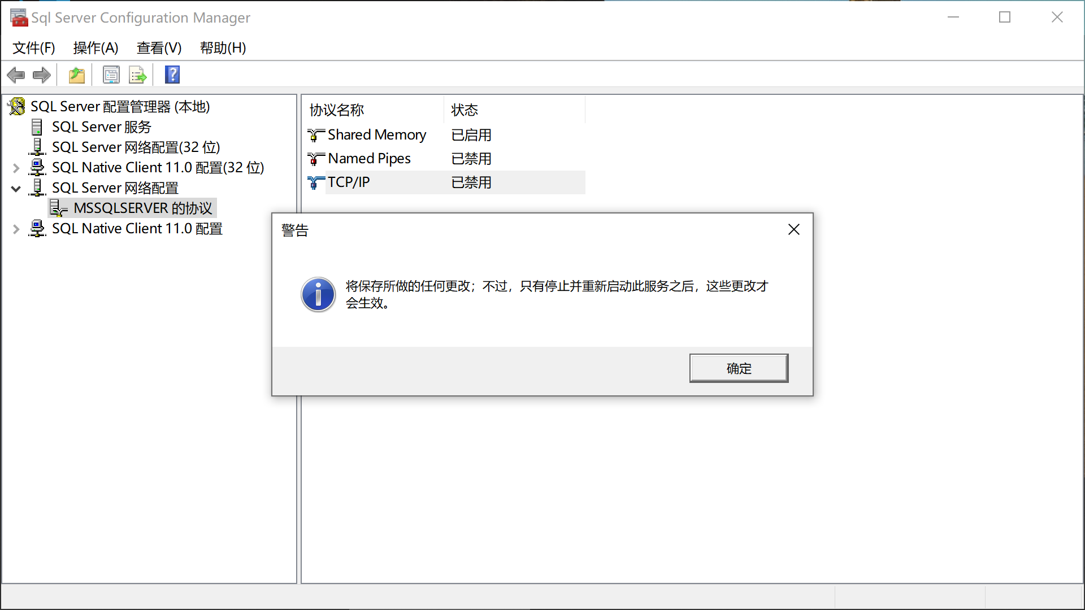Viewport: 1085px width, 610px height.
Task: Click the Up one level folder icon
Action: coord(76,75)
